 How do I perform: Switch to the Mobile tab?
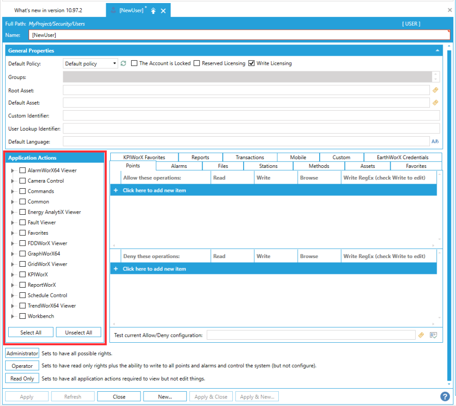(x=298, y=157)
